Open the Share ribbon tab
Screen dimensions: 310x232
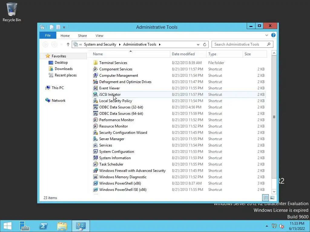[x=82, y=36]
